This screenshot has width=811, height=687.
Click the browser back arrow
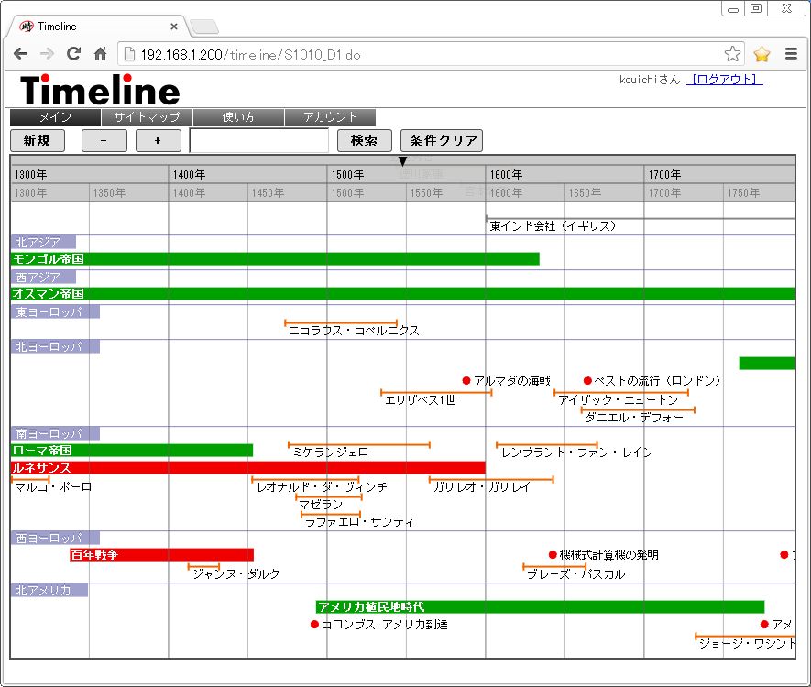click(x=19, y=54)
